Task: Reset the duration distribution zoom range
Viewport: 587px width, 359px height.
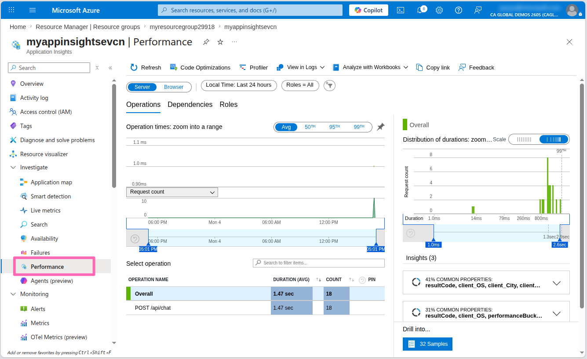Action: (x=411, y=233)
